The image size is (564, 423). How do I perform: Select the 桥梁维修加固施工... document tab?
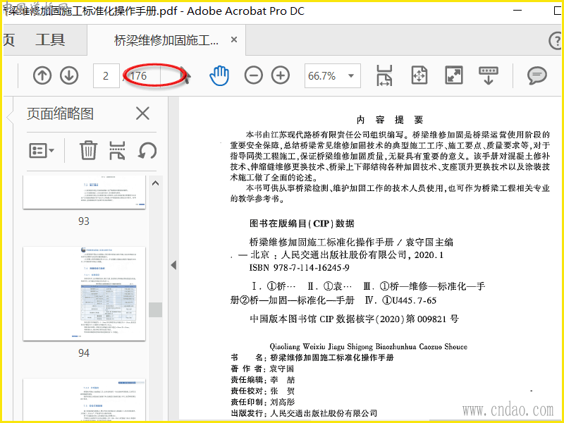pyautogui.click(x=166, y=40)
